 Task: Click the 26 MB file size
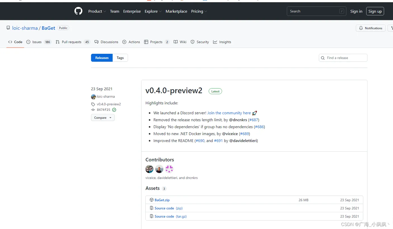pyautogui.click(x=303, y=200)
